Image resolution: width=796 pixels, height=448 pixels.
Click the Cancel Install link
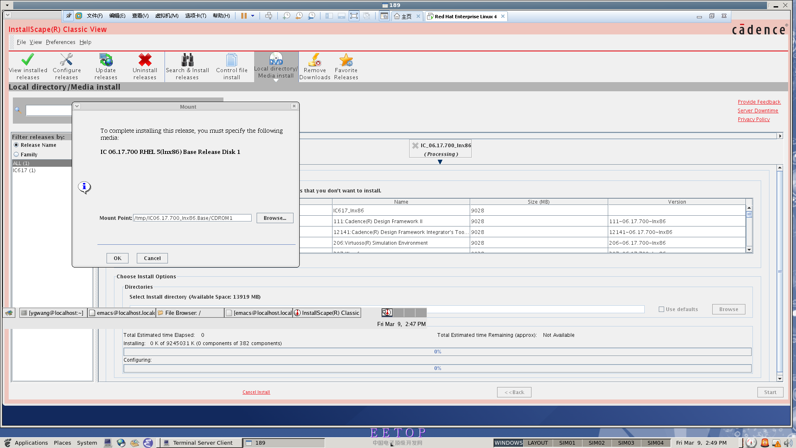[x=256, y=392]
